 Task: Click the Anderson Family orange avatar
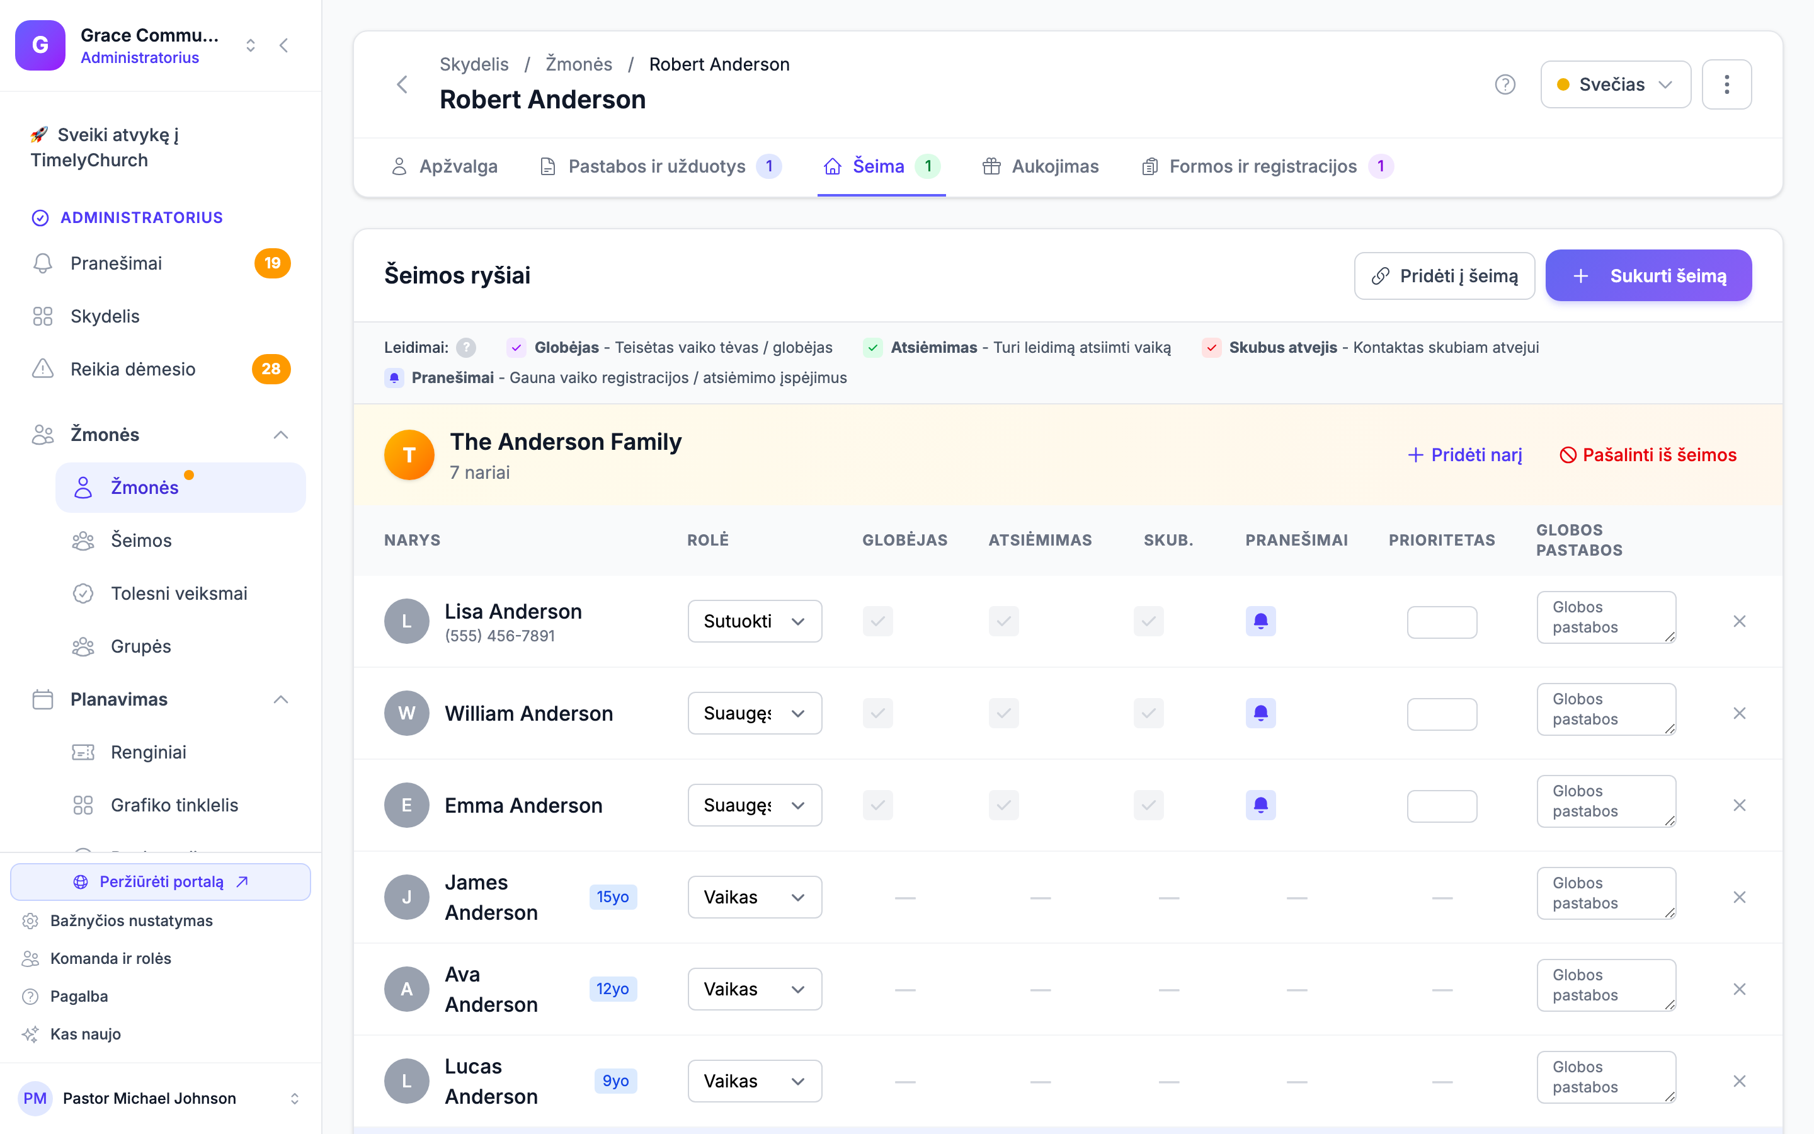pyautogui.click(x=409, y=455)
